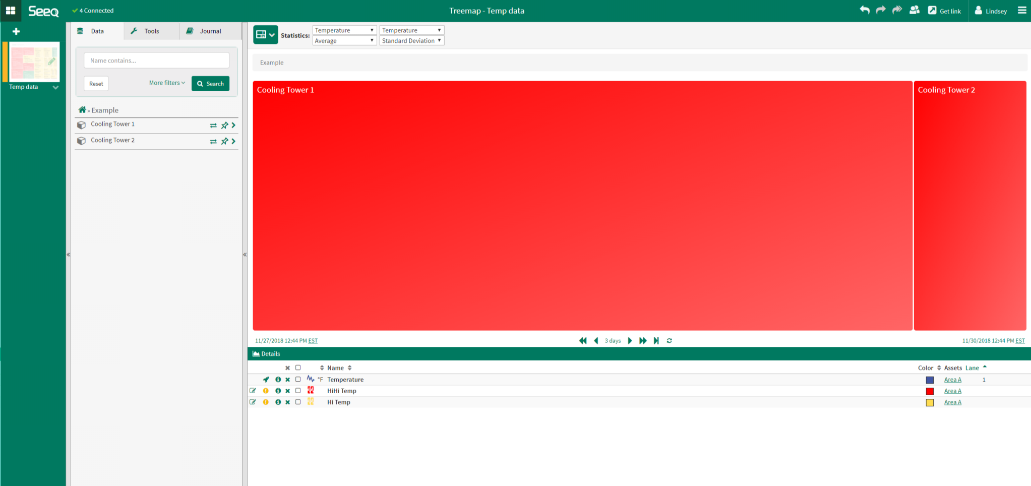Expand the More filters options
Image resolution: width=1031 pixels, height=486 pixels.
click(167, 83)
